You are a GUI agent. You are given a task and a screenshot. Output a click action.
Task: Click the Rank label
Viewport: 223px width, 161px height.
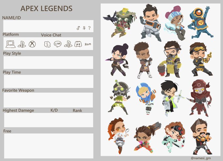coord(77,111)
